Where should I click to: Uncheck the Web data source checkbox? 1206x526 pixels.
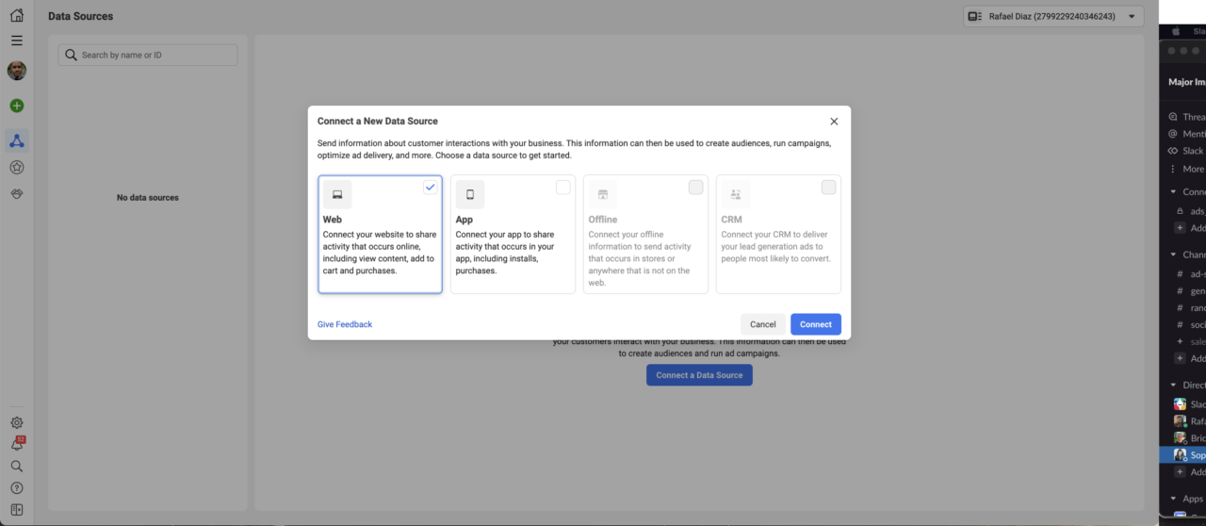(x=431, y=187)
